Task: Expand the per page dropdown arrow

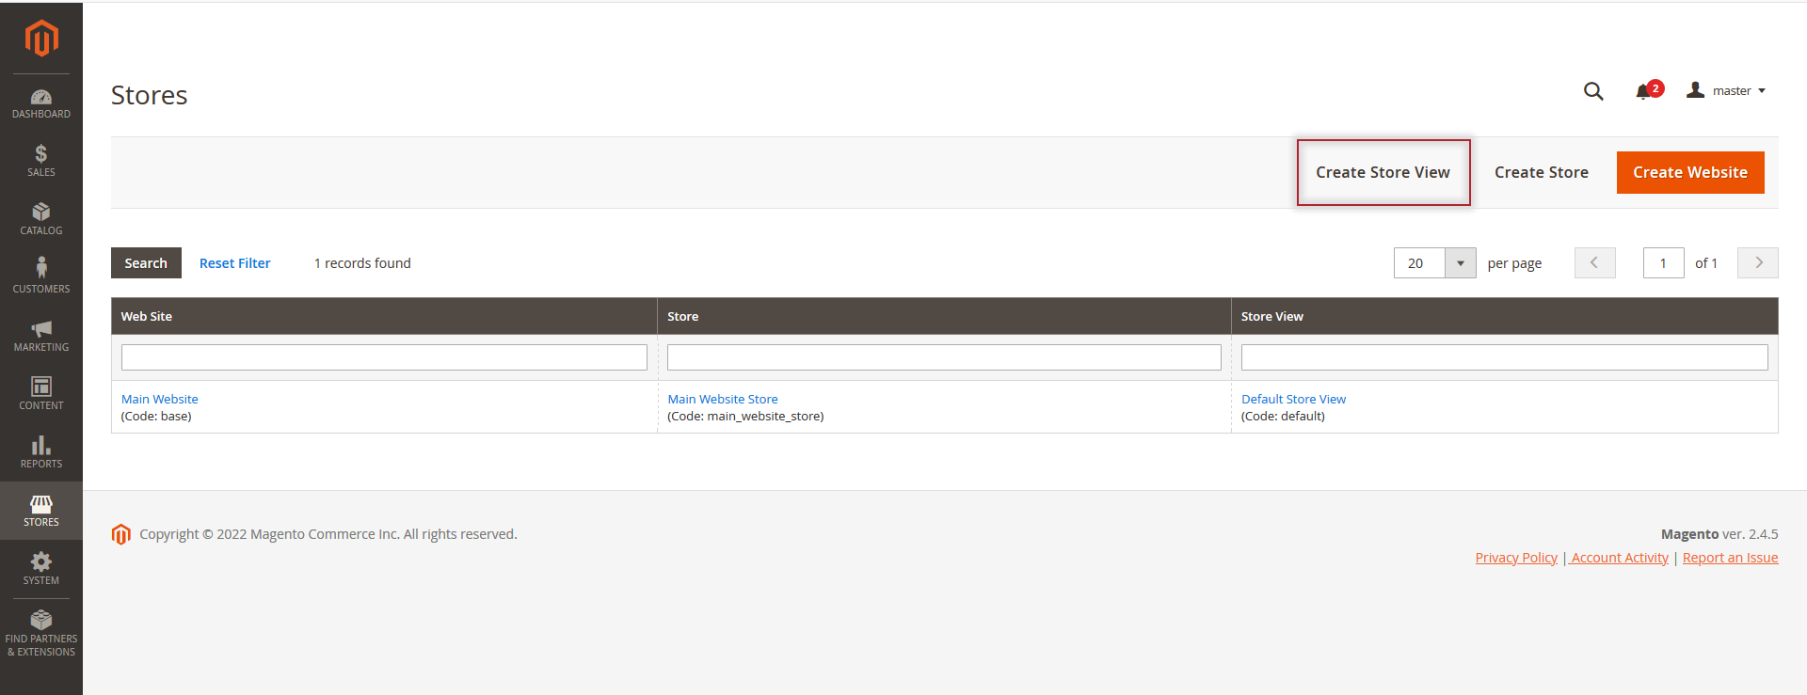Action: click(1461, 263)
